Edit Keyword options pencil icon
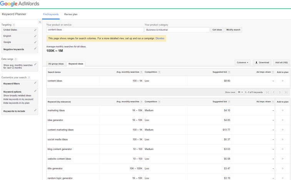 click(35, 91)
